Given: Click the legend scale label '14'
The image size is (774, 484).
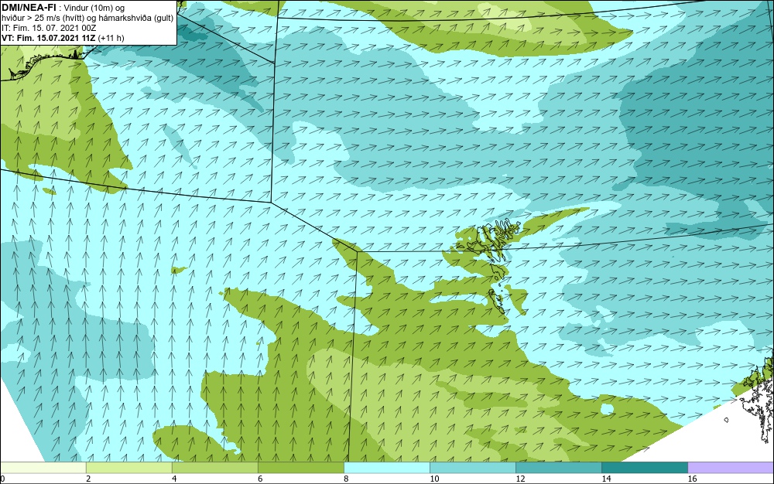Looking at the screenshot, I should 606,479.
